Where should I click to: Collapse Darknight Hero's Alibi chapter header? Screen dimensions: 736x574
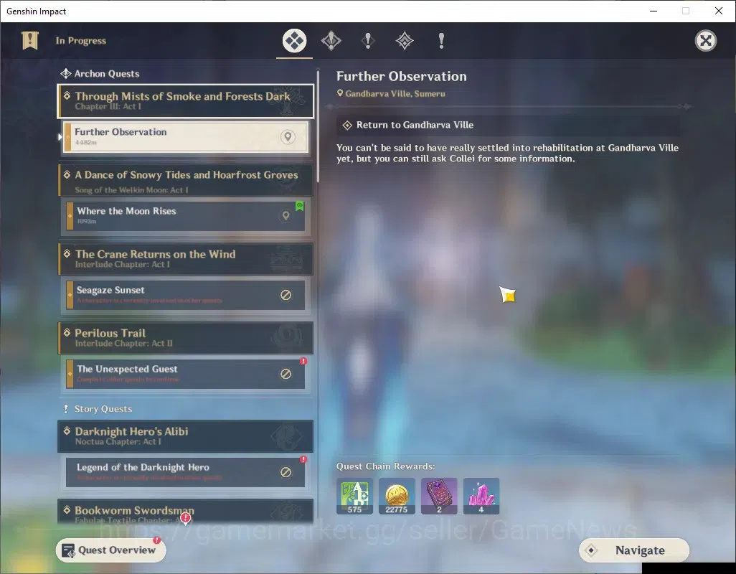click(185, 436)
